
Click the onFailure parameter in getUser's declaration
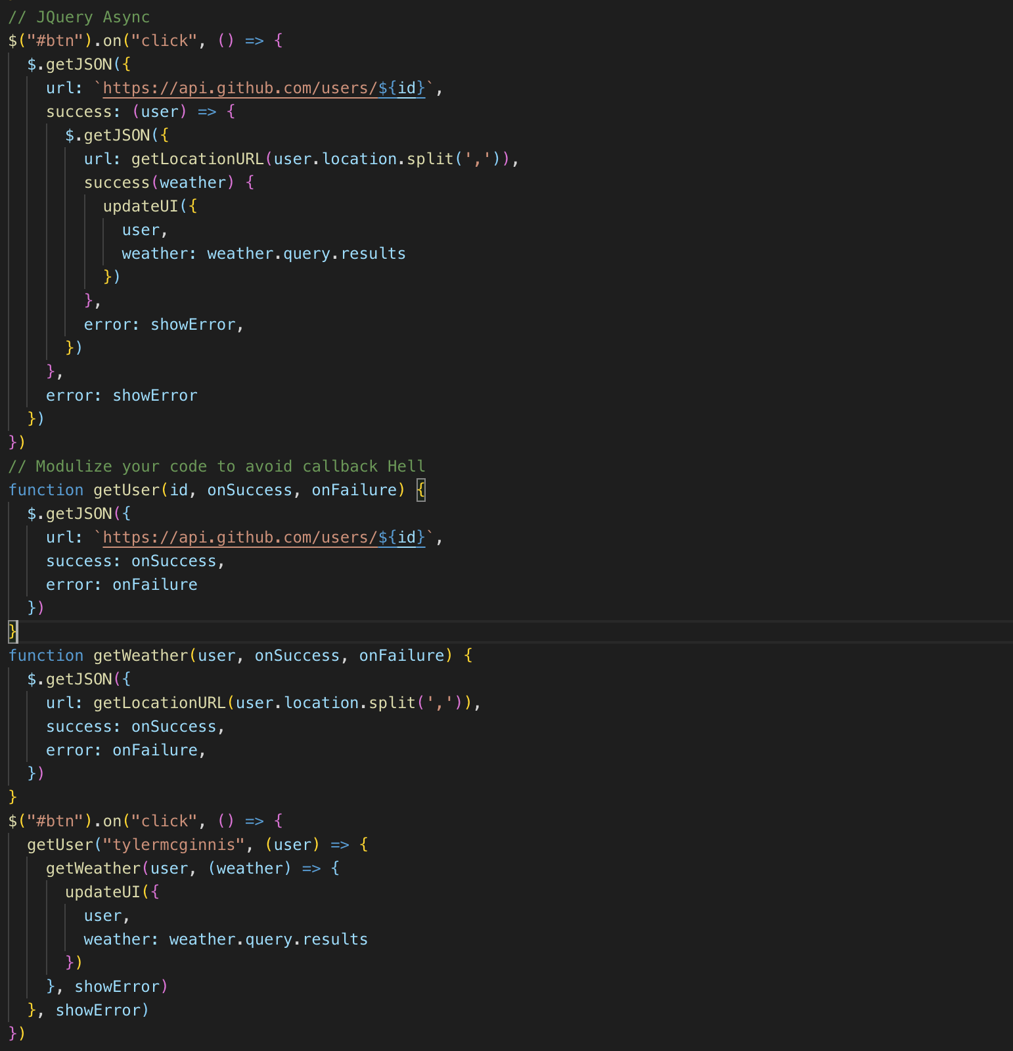coord(354,490)
